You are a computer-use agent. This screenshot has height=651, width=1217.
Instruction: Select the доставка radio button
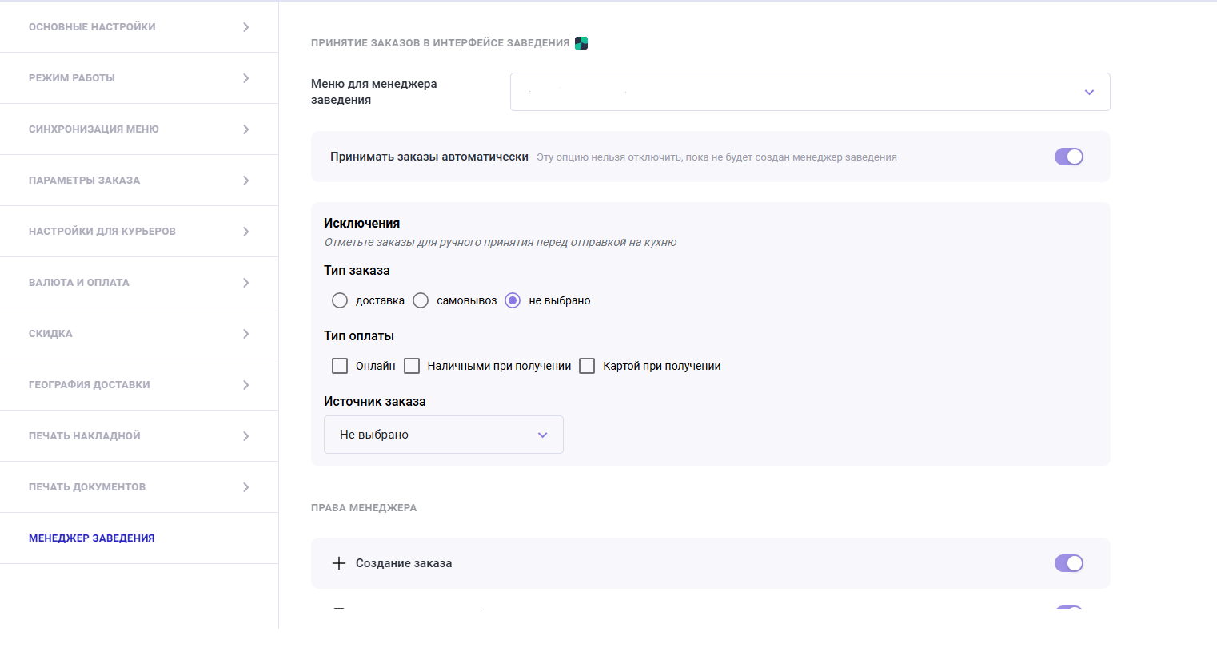tap(340, 300)
